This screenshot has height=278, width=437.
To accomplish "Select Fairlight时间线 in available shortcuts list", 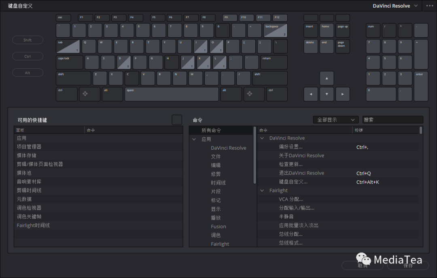I will 98,225.
